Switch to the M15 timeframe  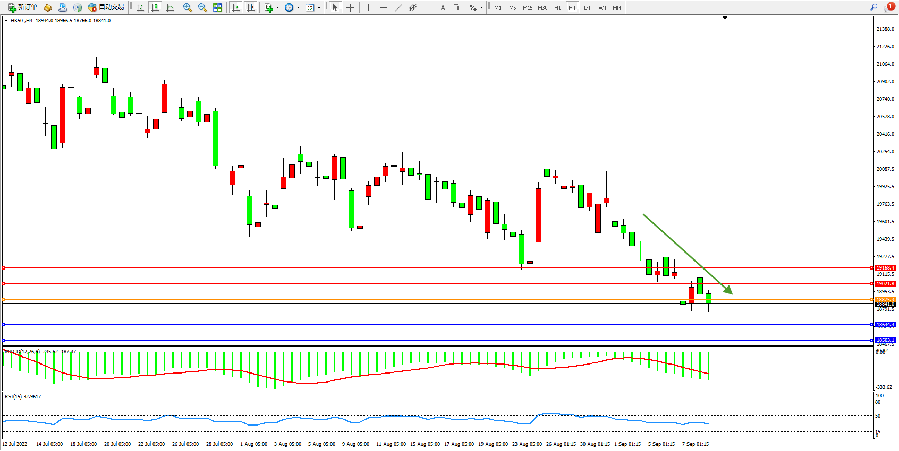click(527, 7)
